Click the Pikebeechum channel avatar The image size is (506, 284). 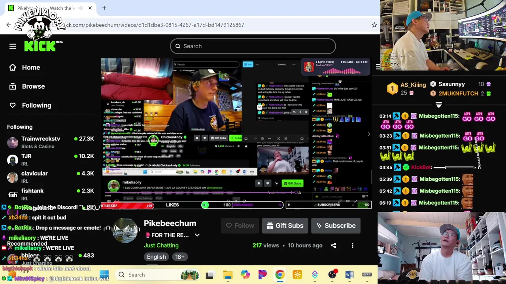126,230
